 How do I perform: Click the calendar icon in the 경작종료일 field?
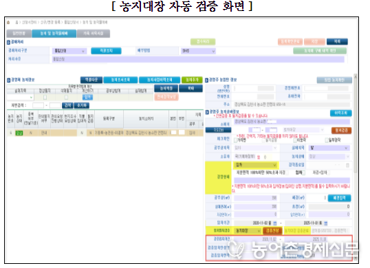click(x=347, y=165)
